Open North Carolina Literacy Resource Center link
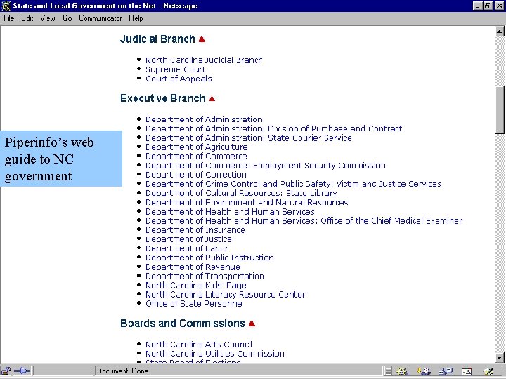The width and height of the screenshot is (506, 379). click(x=226, y=295)
